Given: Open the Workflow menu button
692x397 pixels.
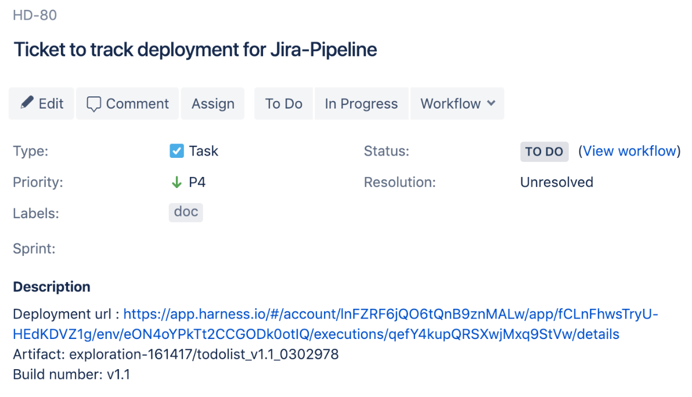Looking at the screenshot, I should [x=457, y=104].
